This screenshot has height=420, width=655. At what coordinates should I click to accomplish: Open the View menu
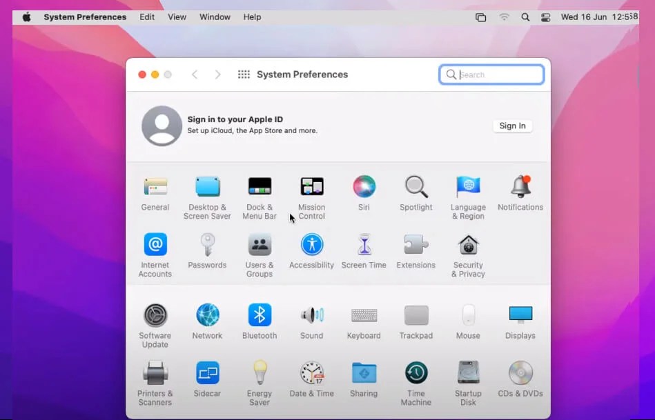click(177, 17)
